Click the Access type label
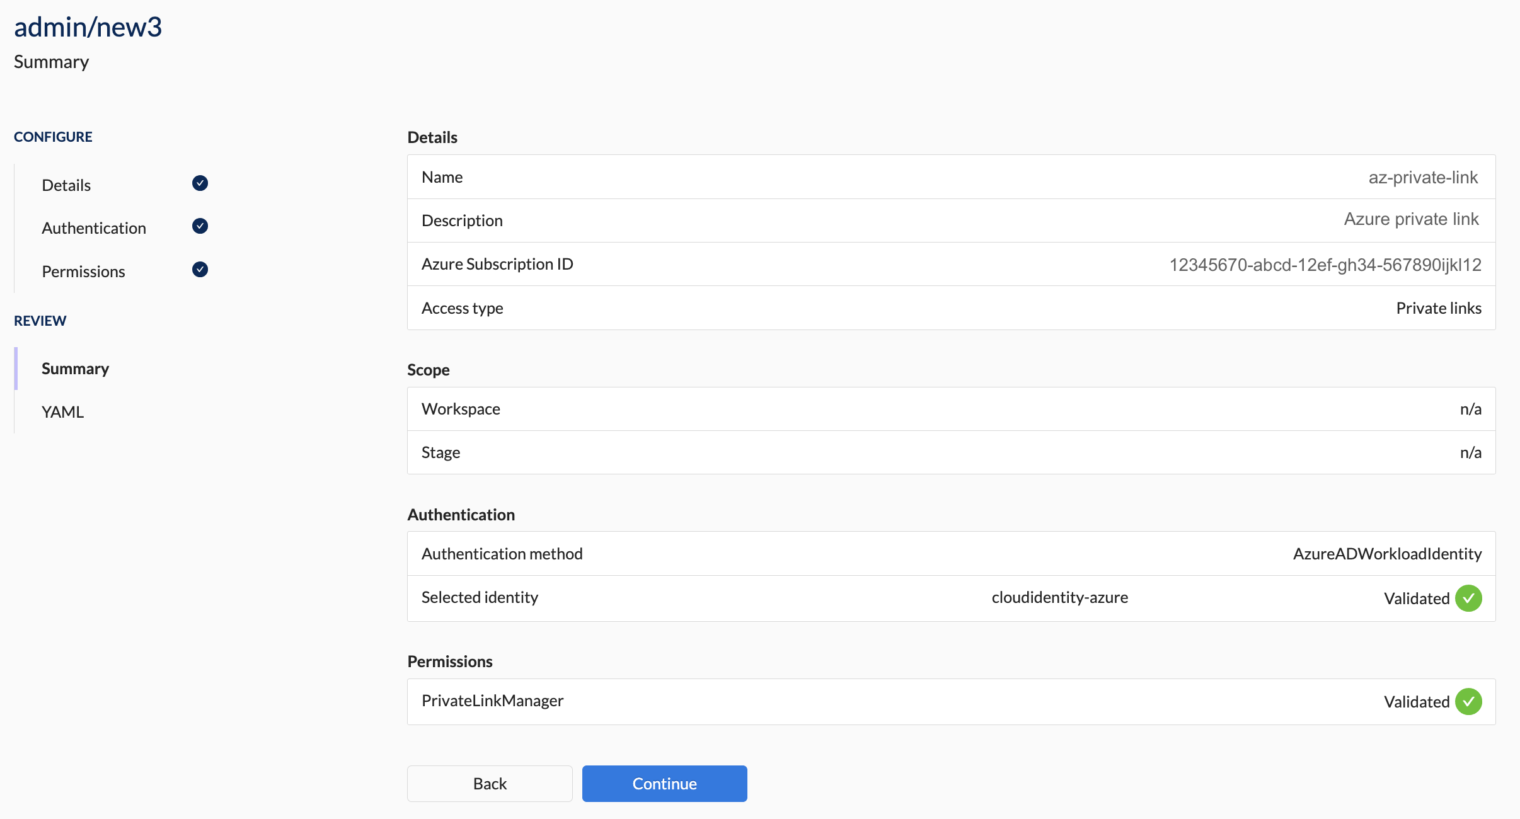The image size is (1520, 819). pyautogui.click(x=462, y=308)
